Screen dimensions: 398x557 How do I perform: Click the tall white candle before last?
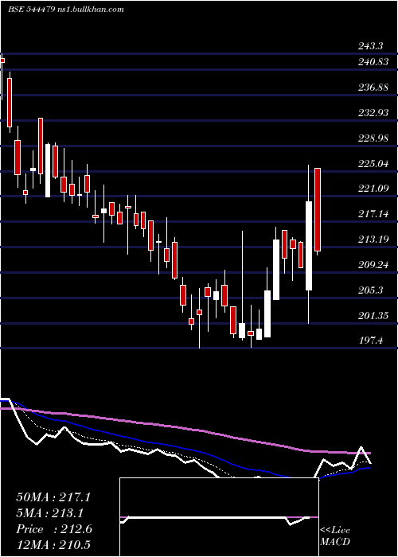[309, 245]
